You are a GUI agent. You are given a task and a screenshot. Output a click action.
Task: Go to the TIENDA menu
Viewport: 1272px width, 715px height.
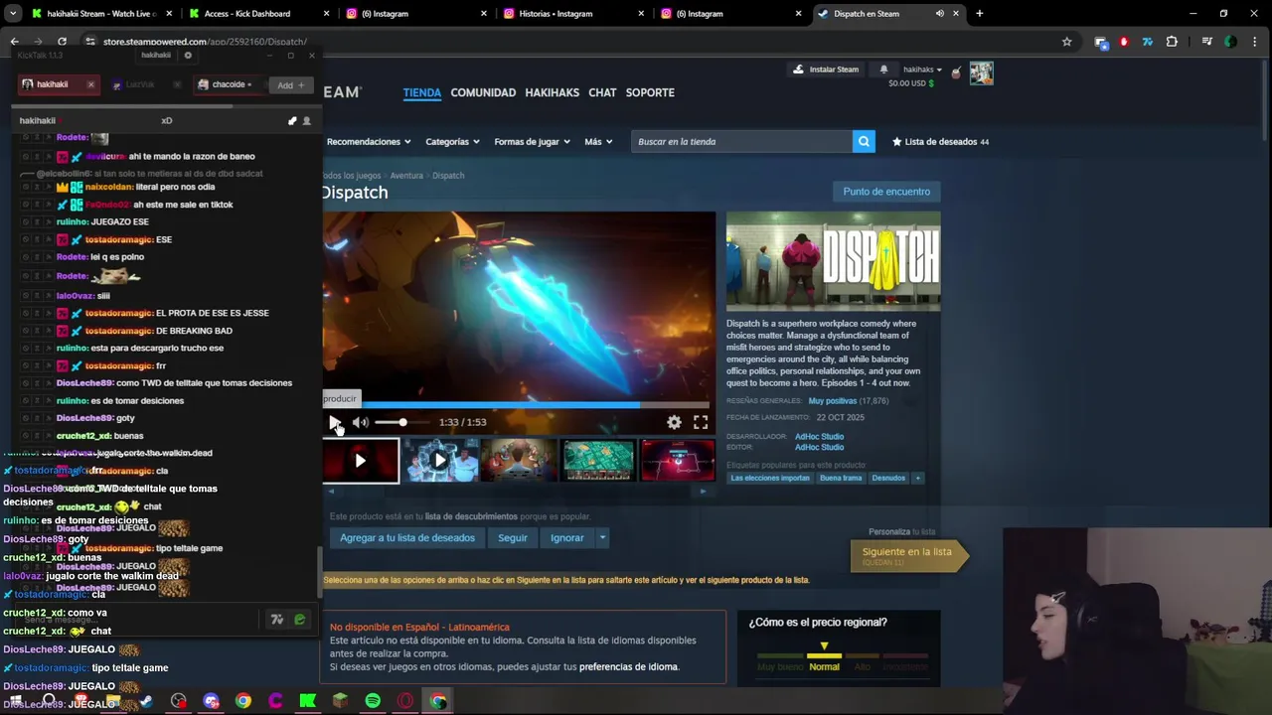point(421,92)
